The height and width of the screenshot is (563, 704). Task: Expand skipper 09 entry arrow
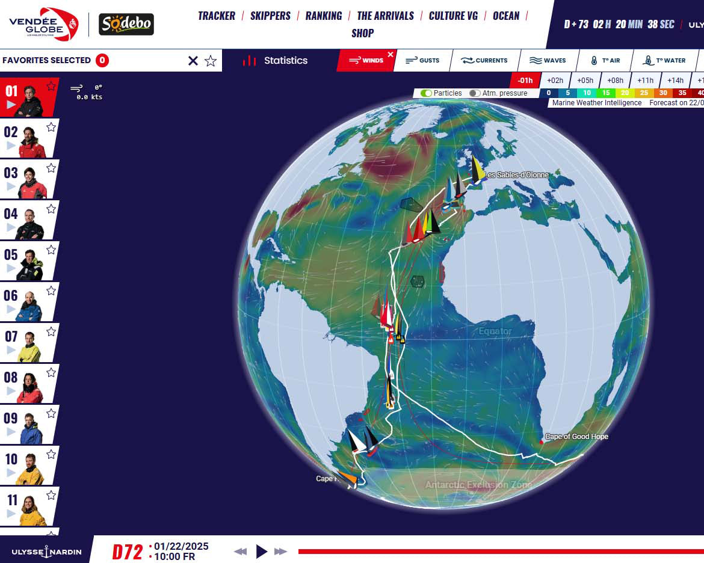tap(11, 432)
